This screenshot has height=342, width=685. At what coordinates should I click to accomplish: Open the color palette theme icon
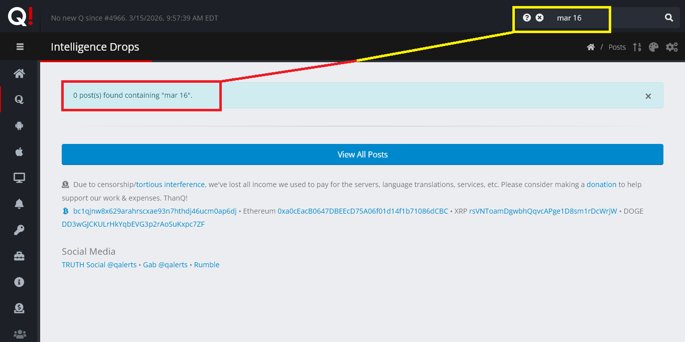tap(653, 47)
